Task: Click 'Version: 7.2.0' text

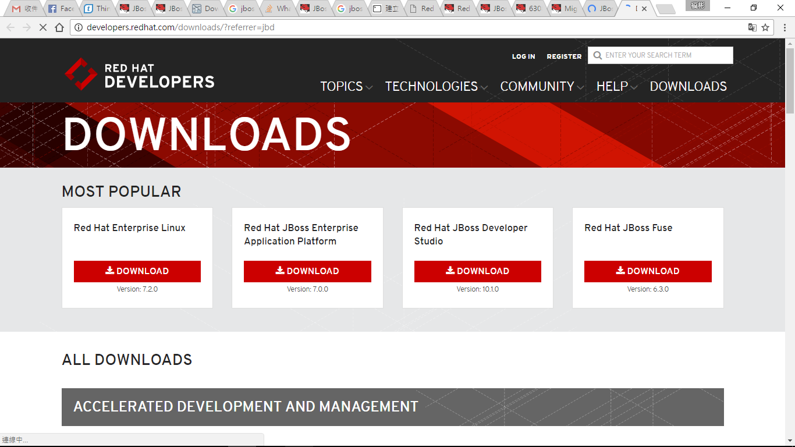Action: (x=137, y=289)
